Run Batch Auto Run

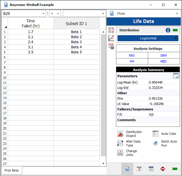[156, 143]
